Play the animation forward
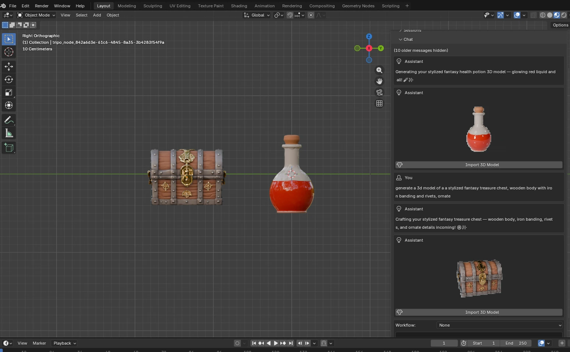The height and width of the screenshot is (352, 570). click(x=276, y=343)
